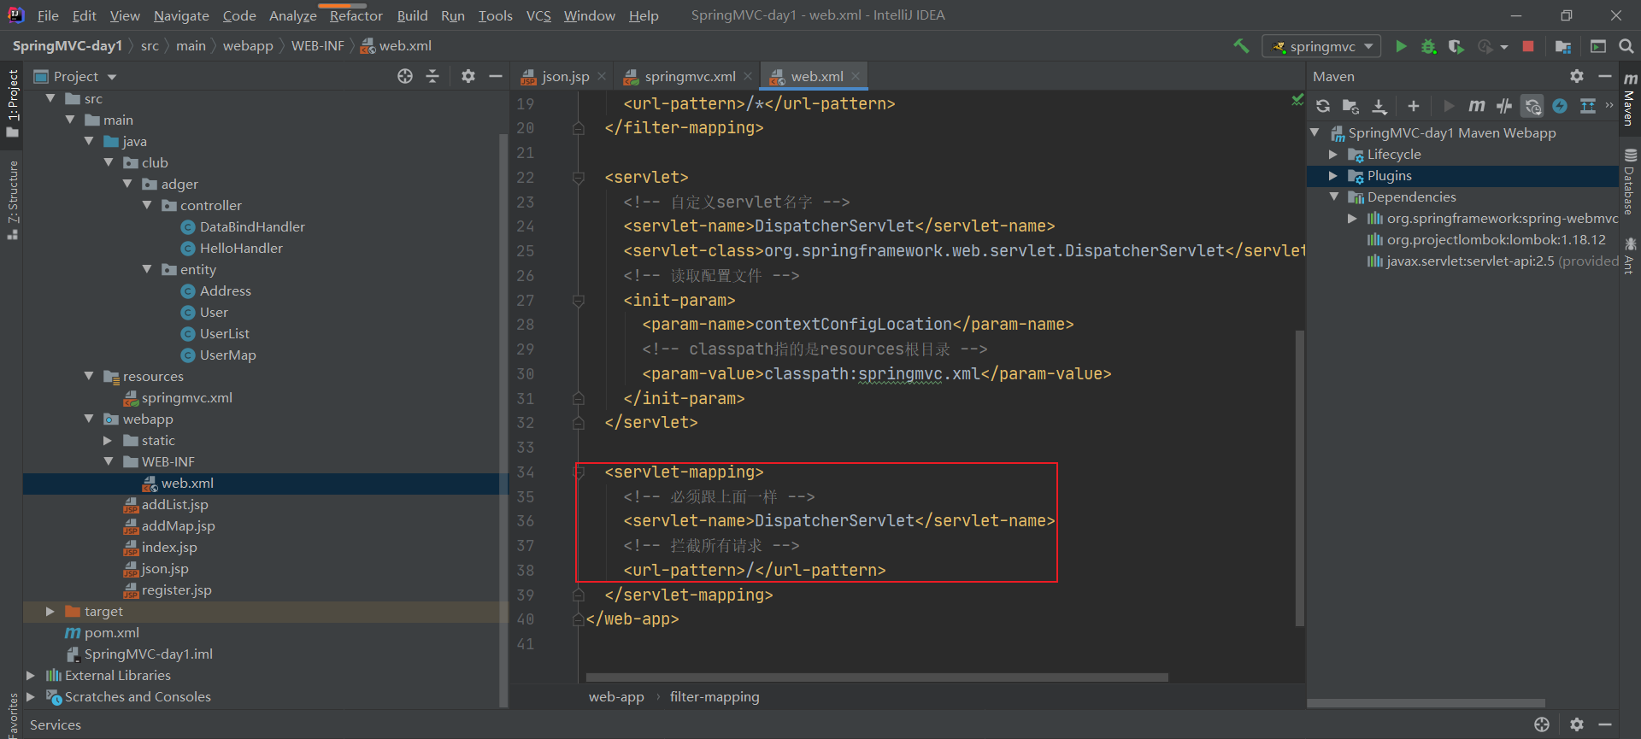Image resolution: width=1641 pixels, height=739 pixels.
Task: Open the Analyze menu
Action: point(292,15)
